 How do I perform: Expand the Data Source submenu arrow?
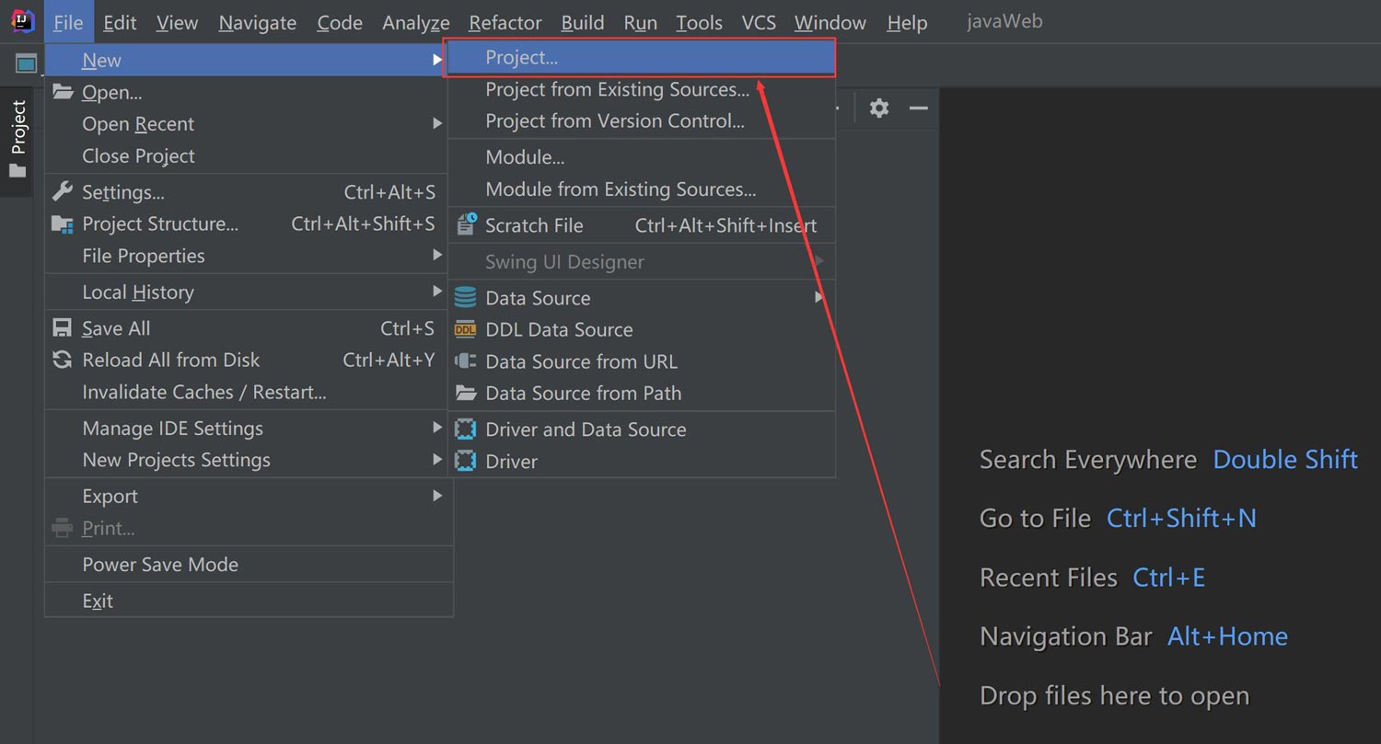818,297
